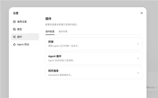Screen dimensions: 158x98
Task: Expand the 网页搜索 card chevron
Action: pyautogui.click(x=138, y=73)
